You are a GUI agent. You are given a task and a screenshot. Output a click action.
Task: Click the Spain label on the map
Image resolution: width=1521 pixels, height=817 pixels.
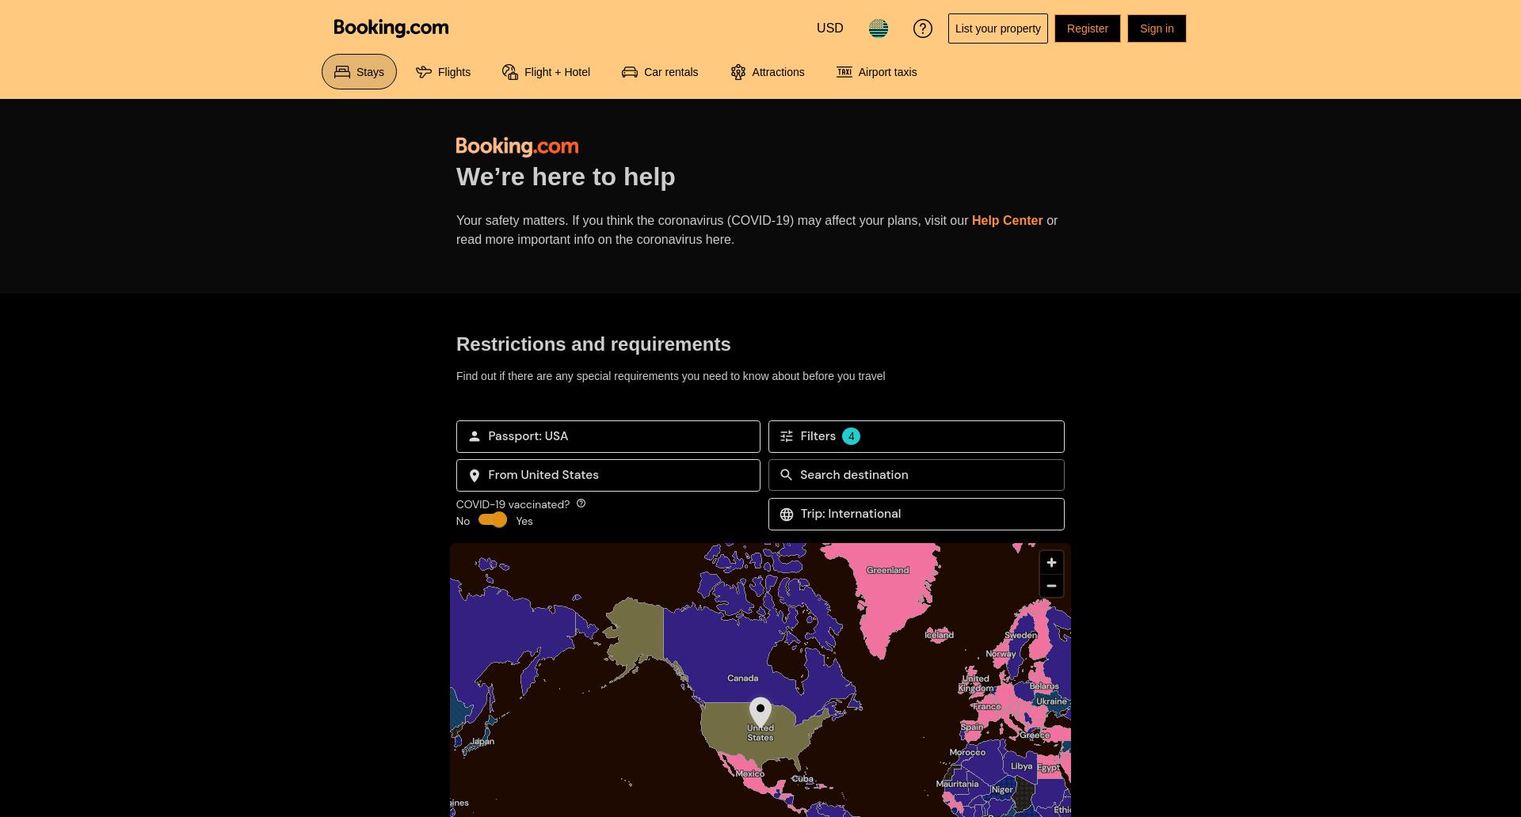pos(971,727)
